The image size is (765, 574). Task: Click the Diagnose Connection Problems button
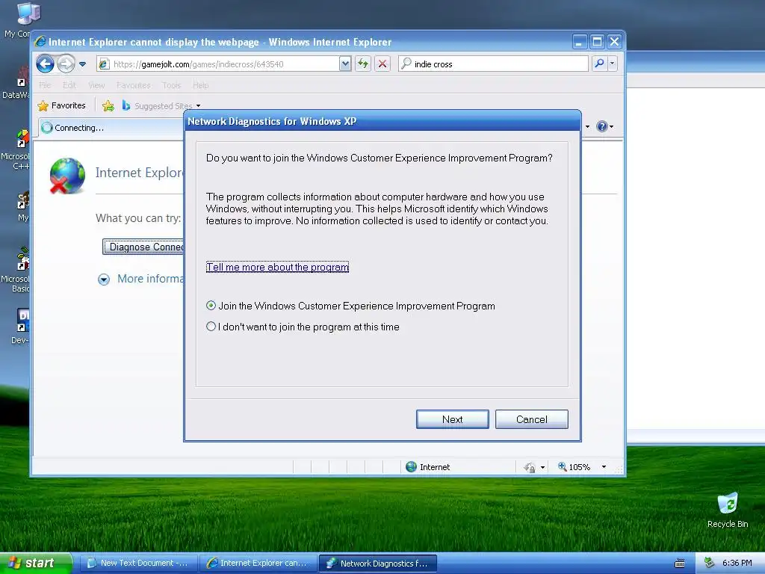tap(143, 247)
